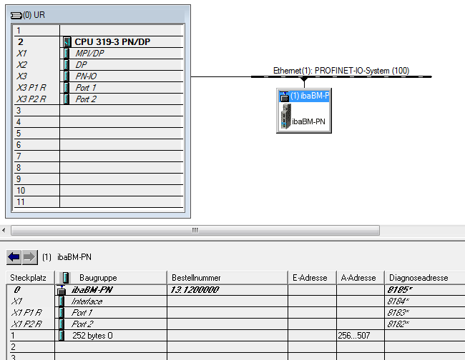Click the MPI/DP interface icon in the rack

coord(67,54)
